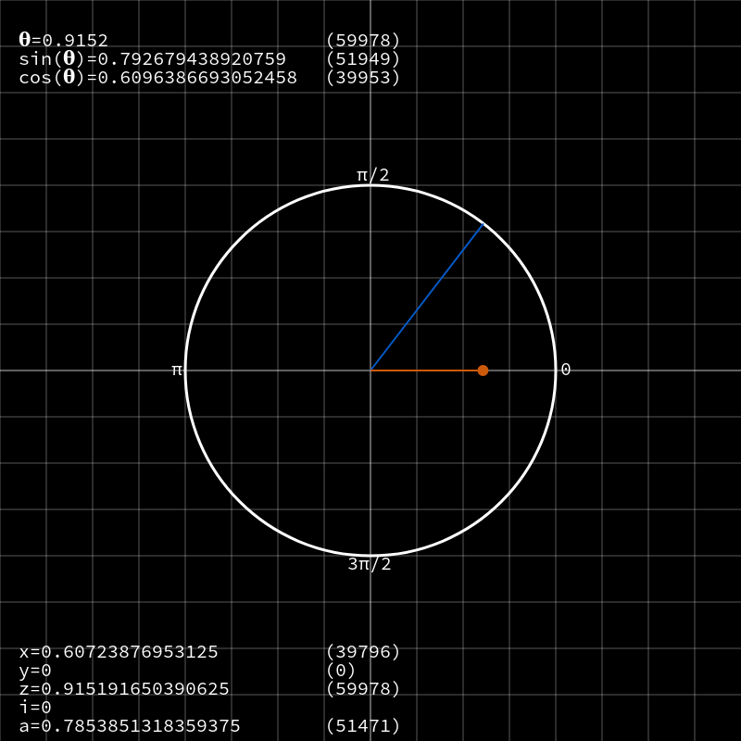Click the π label left of circle
Image resolution: width=741 pixels, height=741 pixels.
click(177, 370)
